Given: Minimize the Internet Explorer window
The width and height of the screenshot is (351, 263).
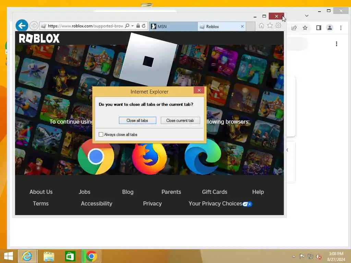Looking at the screenshot, I should tap(255, 16).
